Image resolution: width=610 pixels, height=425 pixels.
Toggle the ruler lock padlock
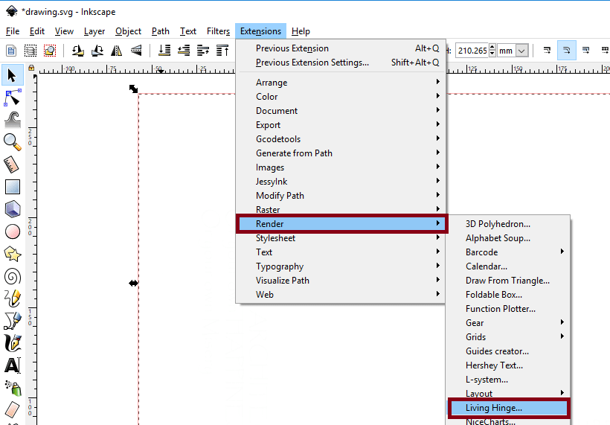point(31,68)
